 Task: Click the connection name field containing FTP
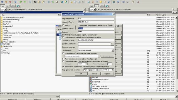pos(96,19)
